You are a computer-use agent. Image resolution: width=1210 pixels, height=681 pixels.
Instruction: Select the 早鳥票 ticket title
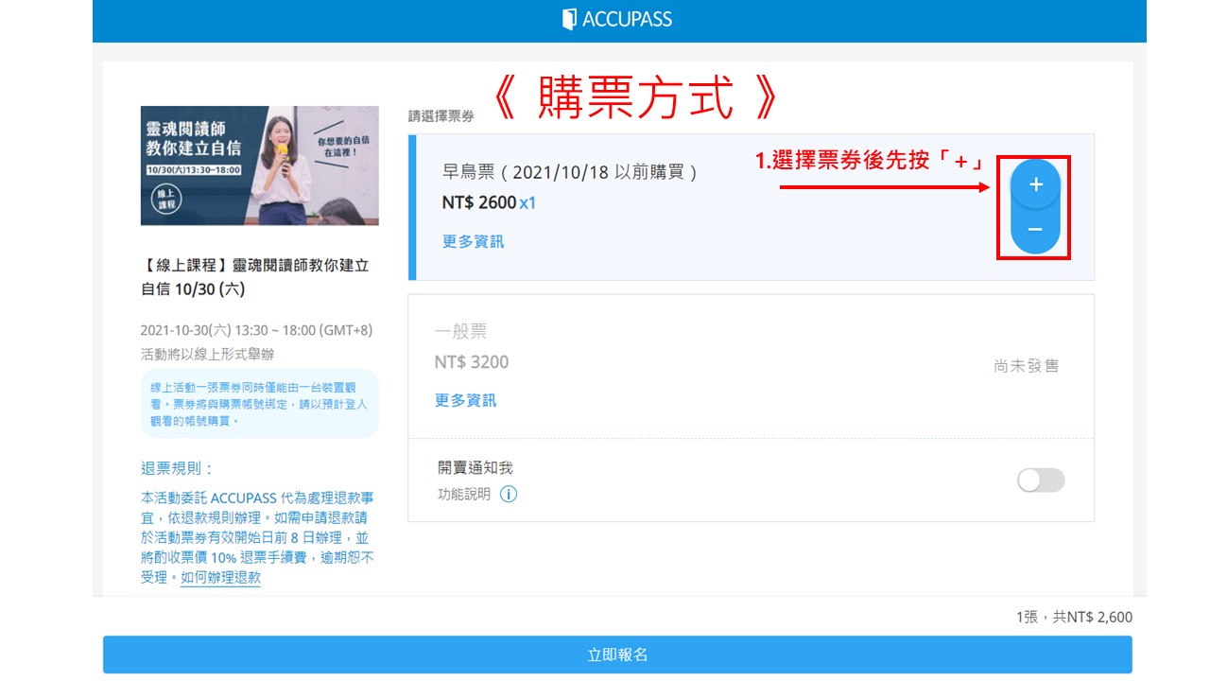click(x=570, y=172)
